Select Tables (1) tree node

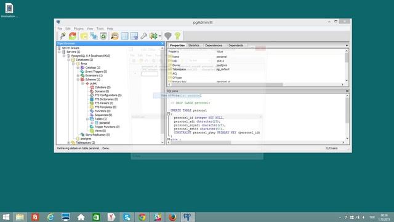pos(100,119)
